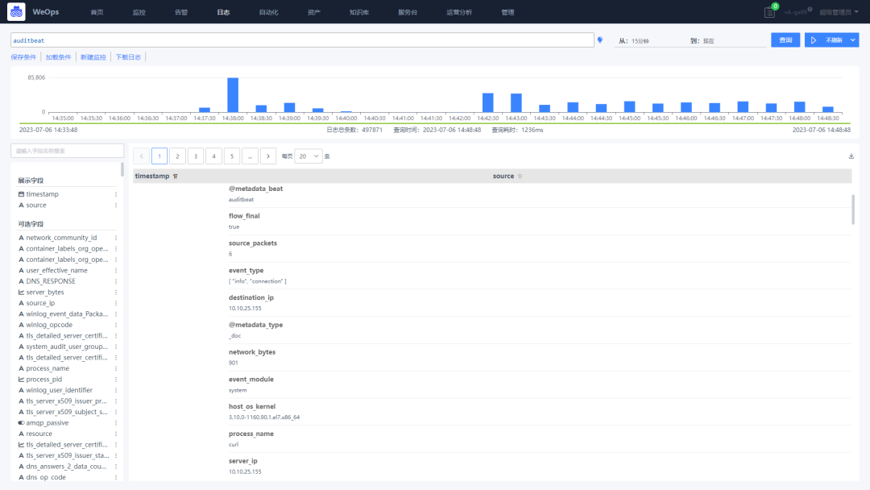
Task: Open options menu for network_community_id field
Action: coord(116,238)
